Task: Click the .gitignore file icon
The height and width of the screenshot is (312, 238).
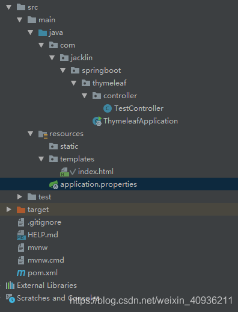Action: (21, 222)
